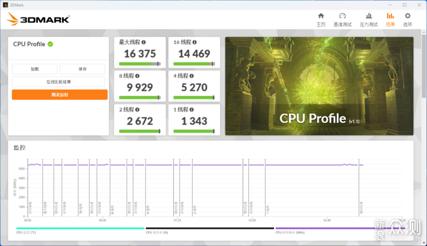The image size is (427, 246).
Task: Click the CPU Profile banner image
Action: pos(319,86)
